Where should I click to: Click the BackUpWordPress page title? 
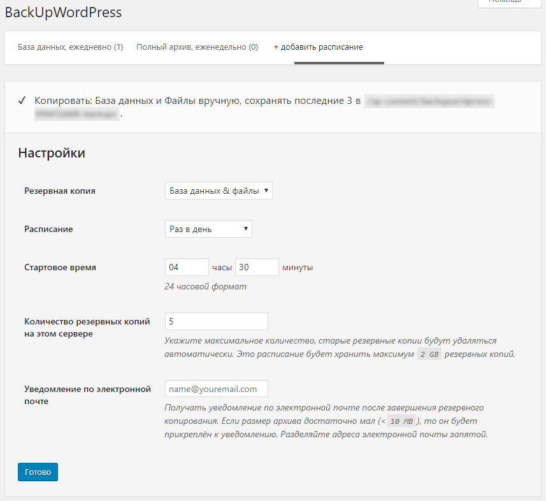coord(63,12)
